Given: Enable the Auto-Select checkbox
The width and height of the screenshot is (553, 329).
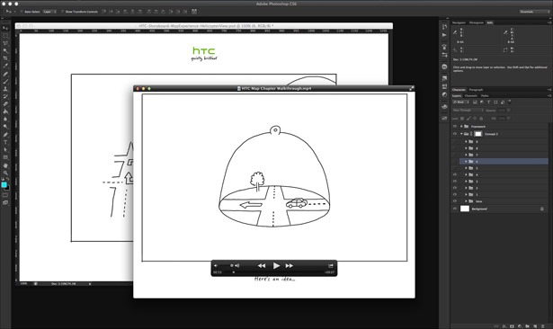Looking at the screenshot, I should 22,12.
